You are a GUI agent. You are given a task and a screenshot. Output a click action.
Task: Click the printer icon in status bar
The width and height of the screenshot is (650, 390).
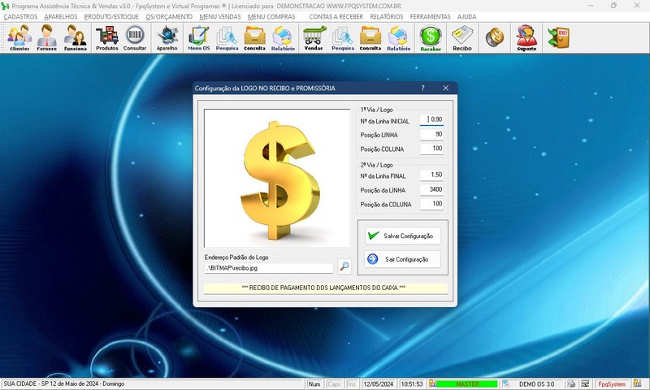(572, 383)
